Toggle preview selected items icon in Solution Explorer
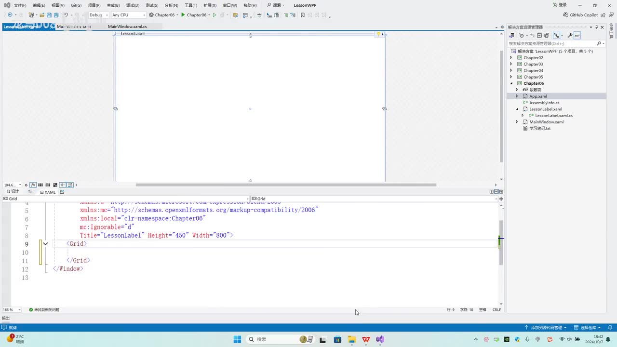Viewport: 617px width, 347px height. pyautogui.click(x=577, y=35)
